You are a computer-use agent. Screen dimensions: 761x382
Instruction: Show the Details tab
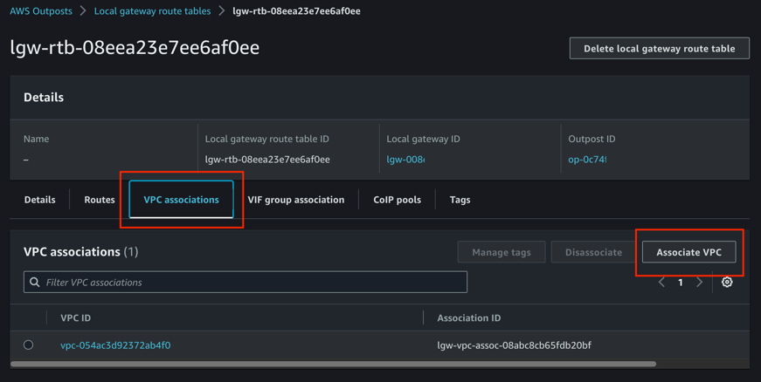point(39,200)
